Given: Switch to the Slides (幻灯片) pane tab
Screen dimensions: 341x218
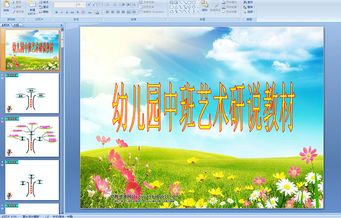Looking at the screenshot, I should [x=6, y=25].
